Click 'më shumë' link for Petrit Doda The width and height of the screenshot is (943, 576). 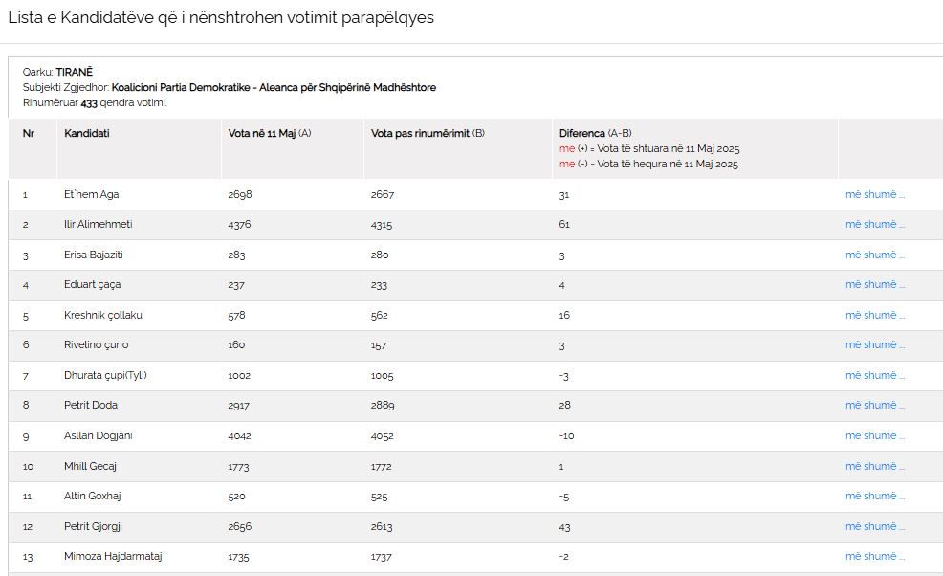point(874,405)
